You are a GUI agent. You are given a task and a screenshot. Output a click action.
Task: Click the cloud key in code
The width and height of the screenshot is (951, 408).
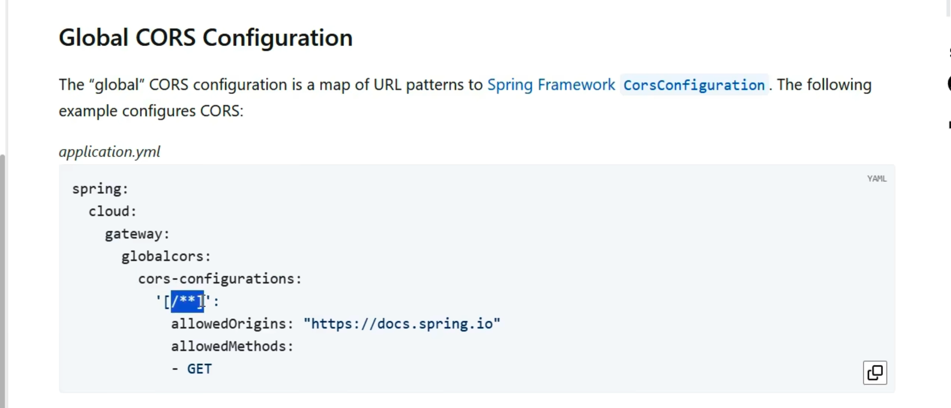(109, 211)
